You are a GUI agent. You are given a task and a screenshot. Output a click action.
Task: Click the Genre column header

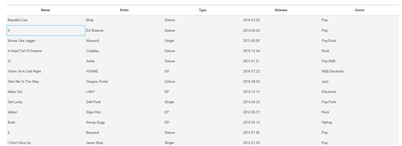(359, 10)
